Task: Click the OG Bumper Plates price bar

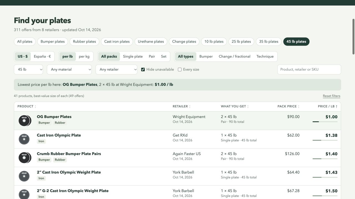Action: point(325,122)
